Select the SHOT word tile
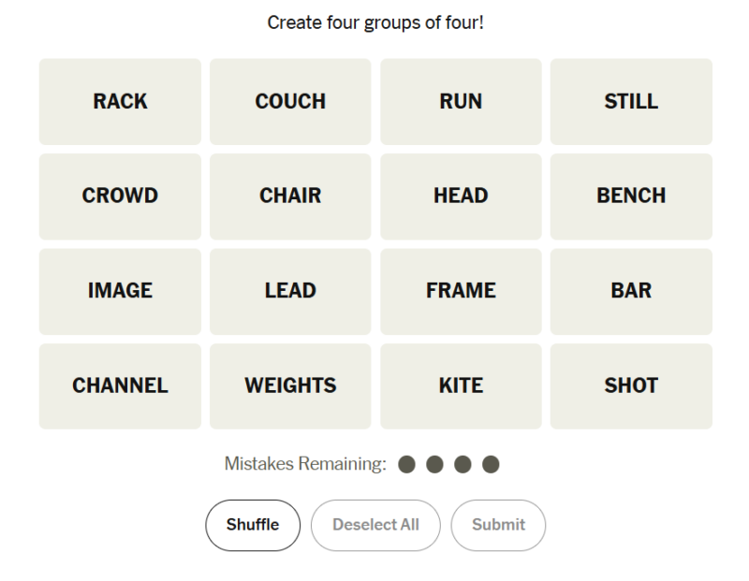This screenshot has width=749, height=581. point(631,385)
